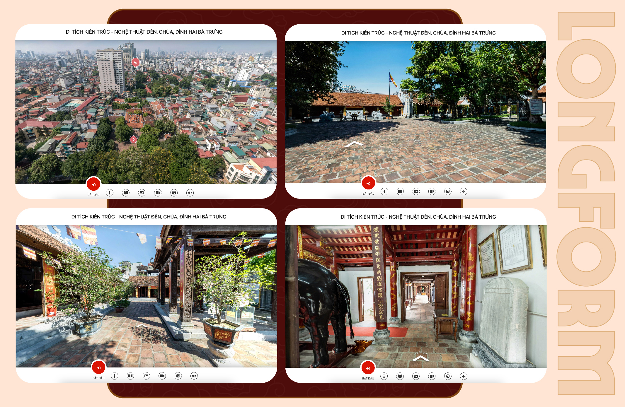Toggle sound icon in elephant corridor panel

pyautogui.click(x=464, y=376)
